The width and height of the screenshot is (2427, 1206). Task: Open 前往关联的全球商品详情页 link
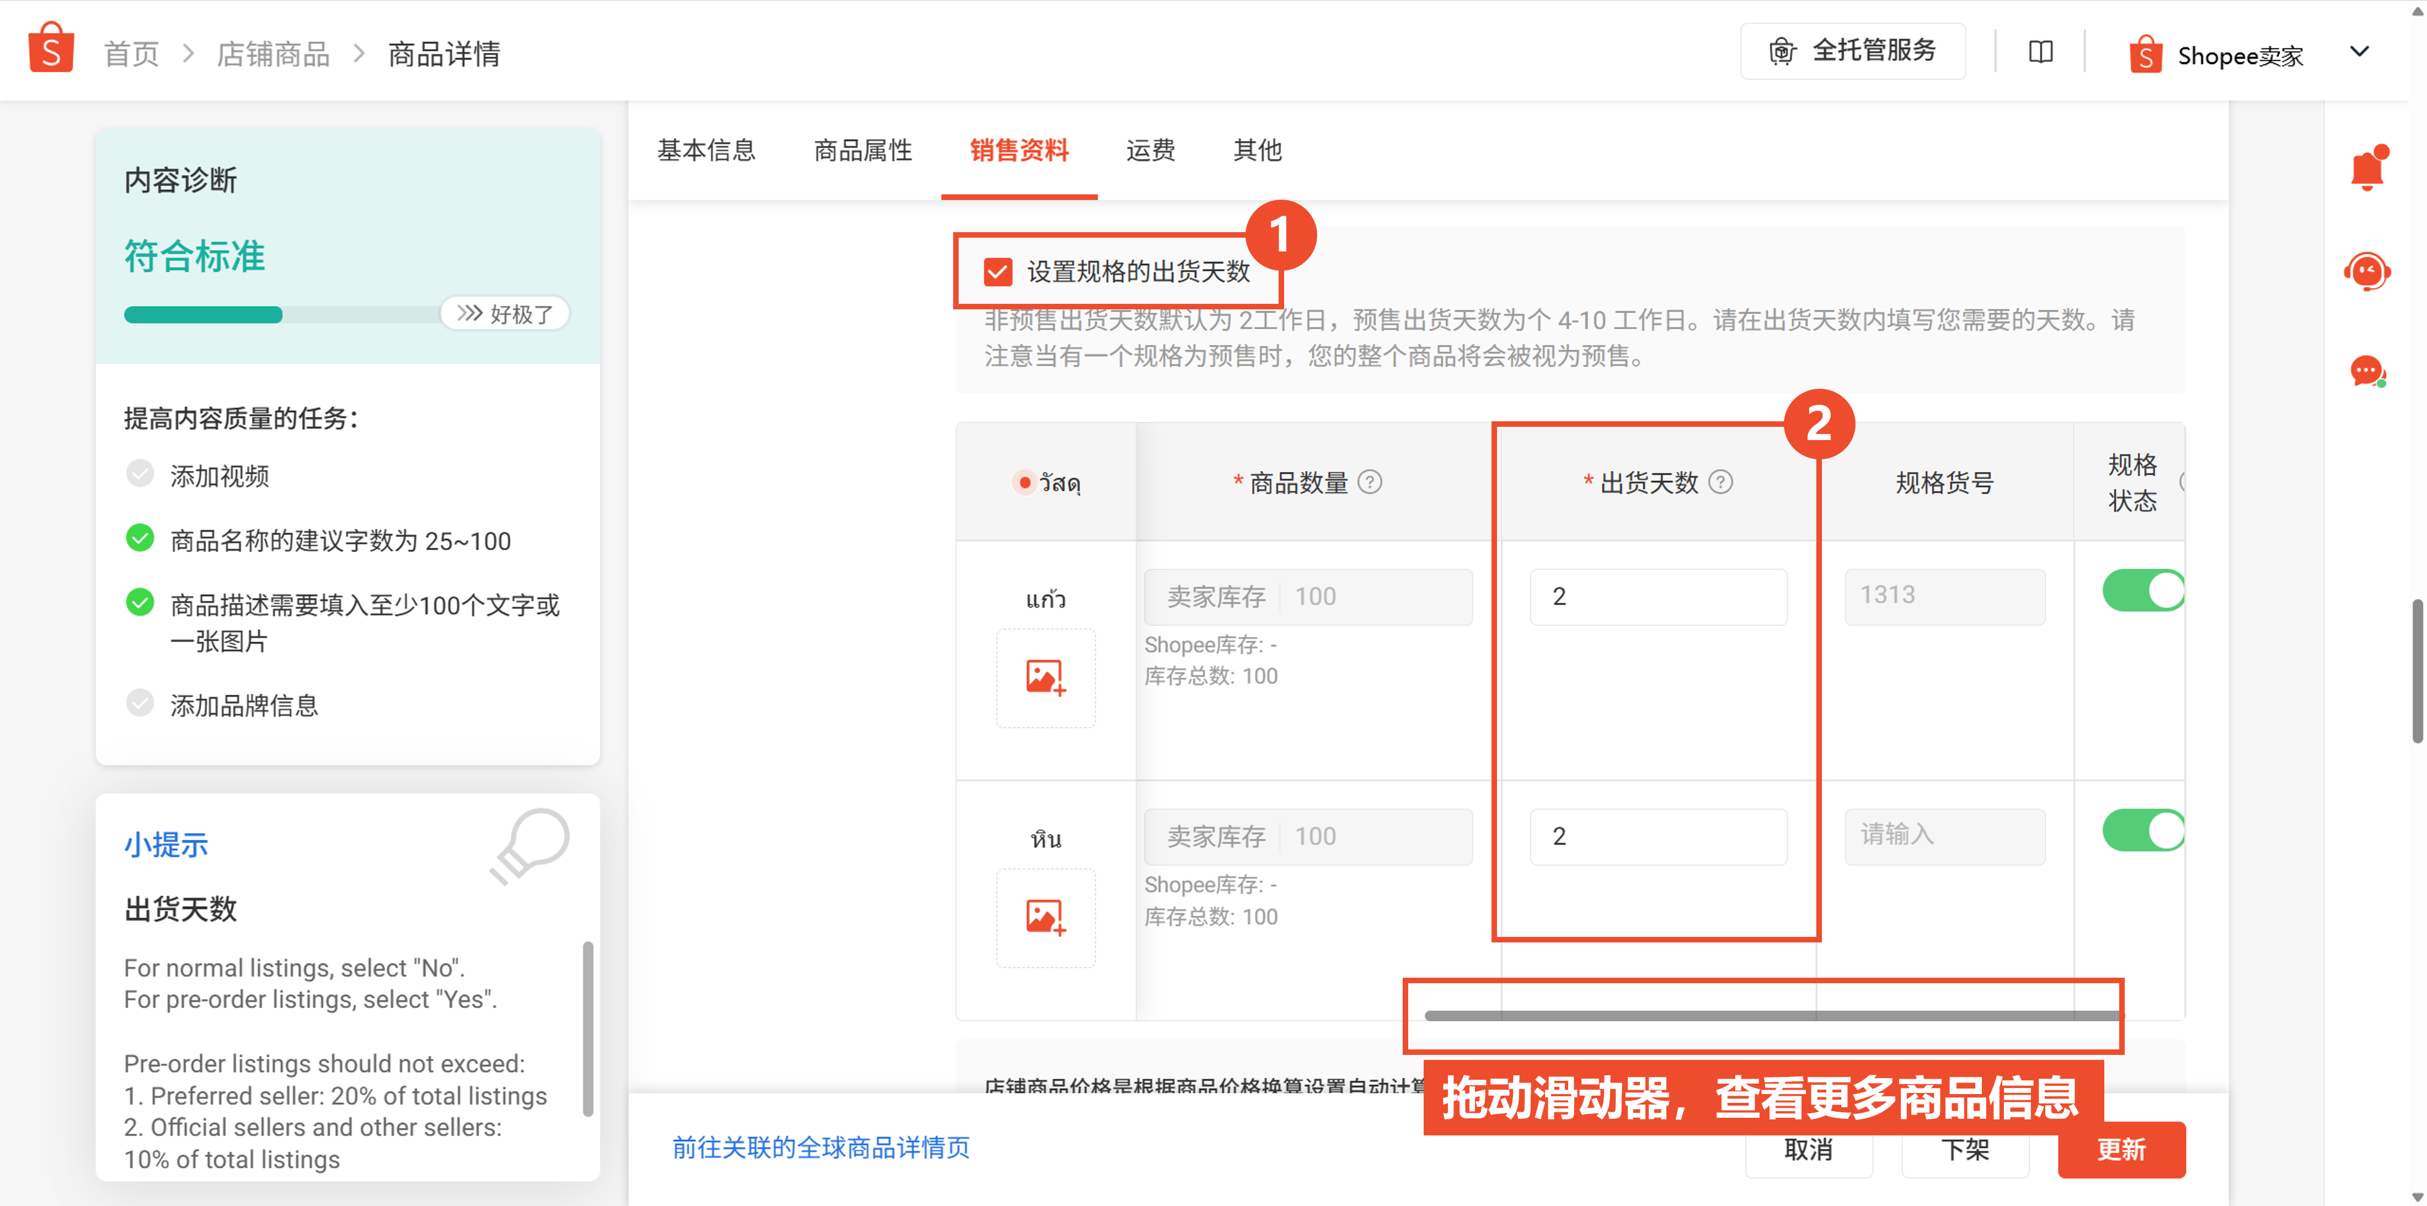(821, 1148)
